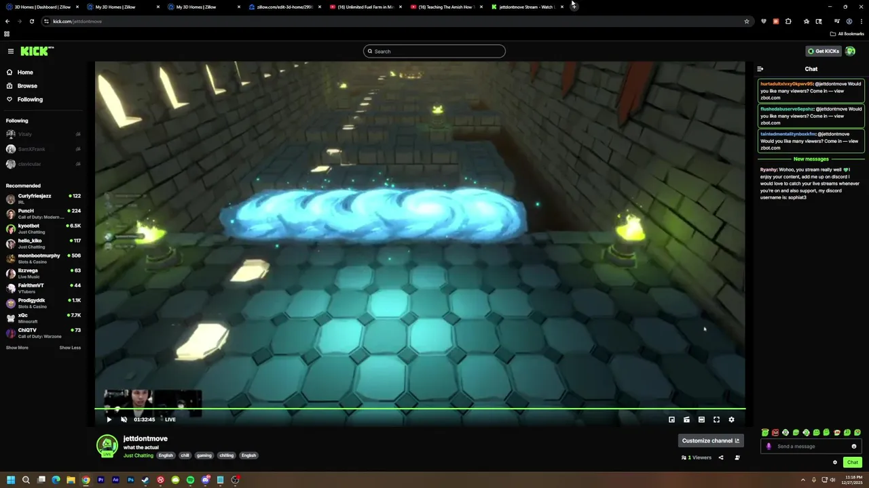The height and width of the screenshot is (488, 869).
Task: Play the stream with play button
Action: pyautogui.click(x=109, y=420)
